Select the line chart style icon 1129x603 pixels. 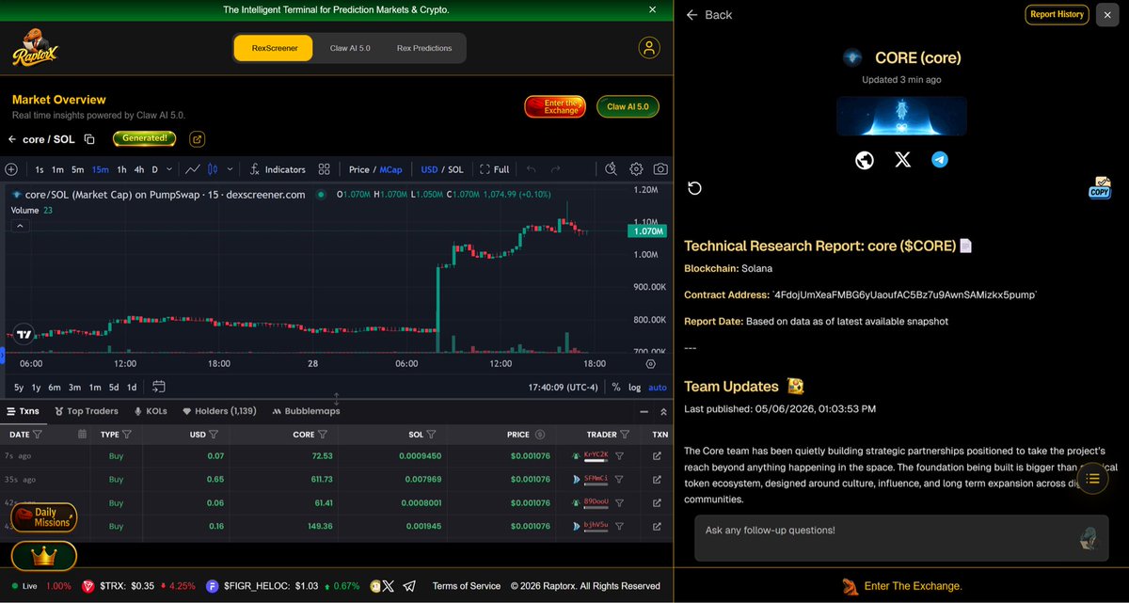point(193,169)
